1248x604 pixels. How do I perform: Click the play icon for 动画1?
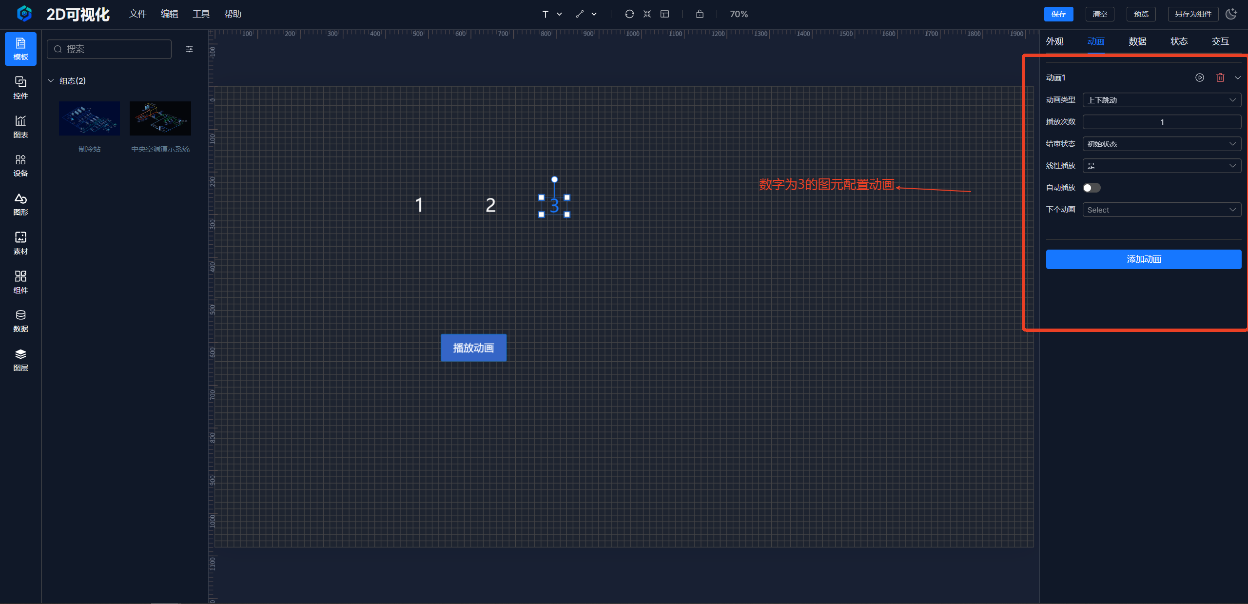coord(1199,78)
